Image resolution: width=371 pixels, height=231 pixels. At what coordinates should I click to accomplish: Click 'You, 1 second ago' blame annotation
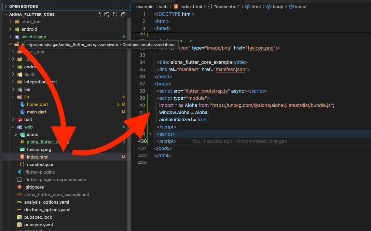pyautogui.click(x=212, y=141)
